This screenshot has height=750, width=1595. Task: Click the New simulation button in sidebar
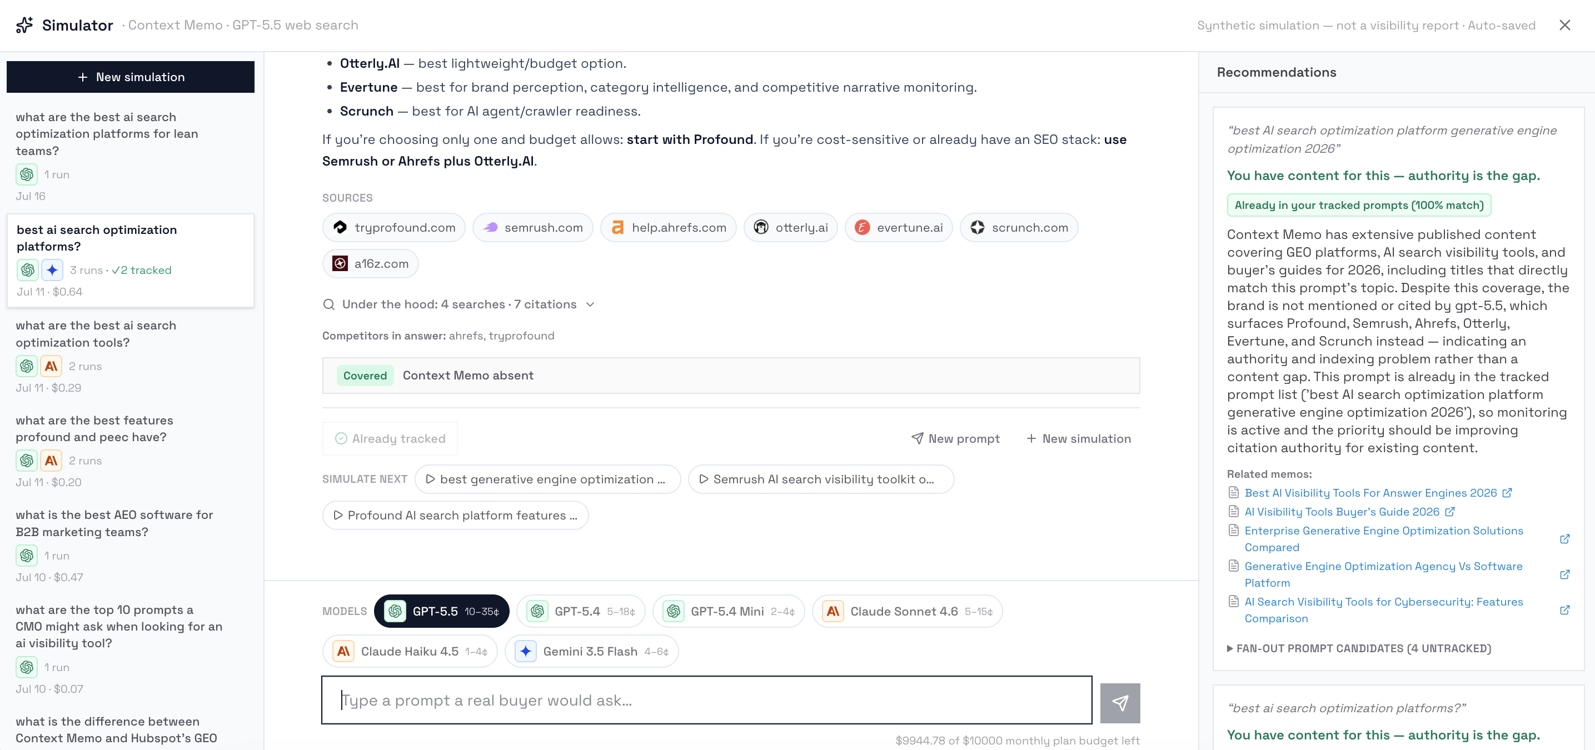(x=130, y=77)
